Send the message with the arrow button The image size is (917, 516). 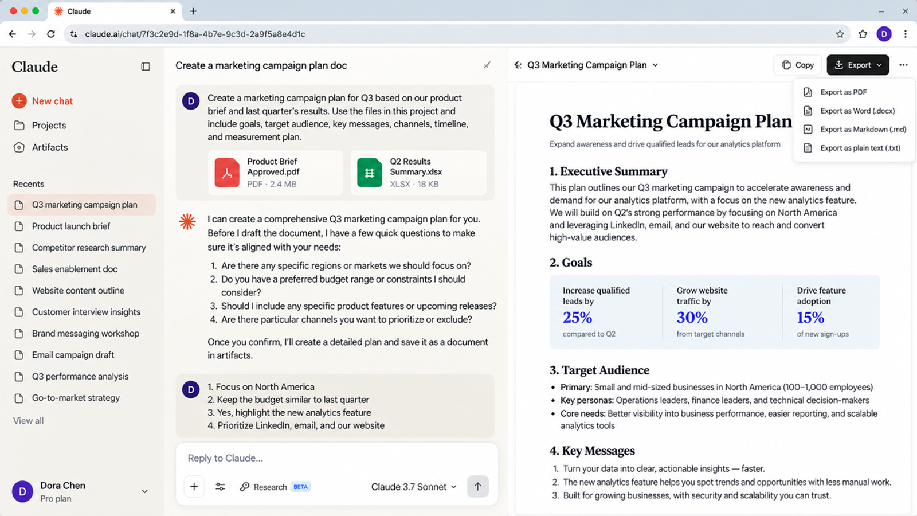pyautogui.click(x=477, y=487)
